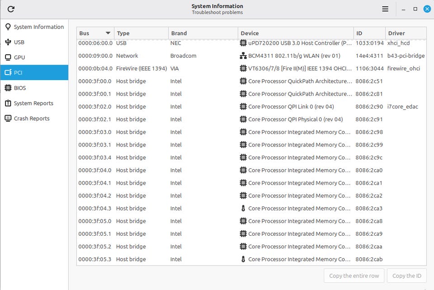Click the Driver column header

(406, 33)
